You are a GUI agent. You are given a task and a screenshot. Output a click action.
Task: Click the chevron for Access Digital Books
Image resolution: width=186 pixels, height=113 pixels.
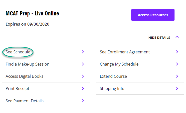coord(83,76)
